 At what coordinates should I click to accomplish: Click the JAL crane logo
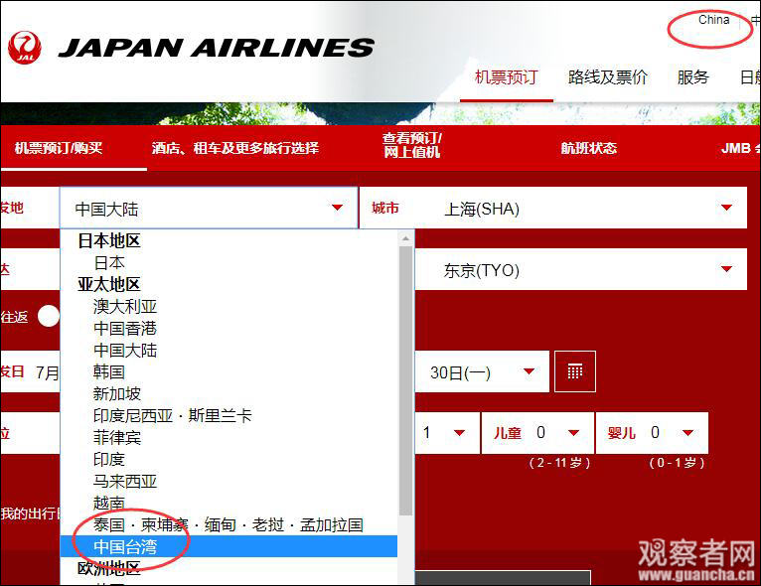click(25, 48)
